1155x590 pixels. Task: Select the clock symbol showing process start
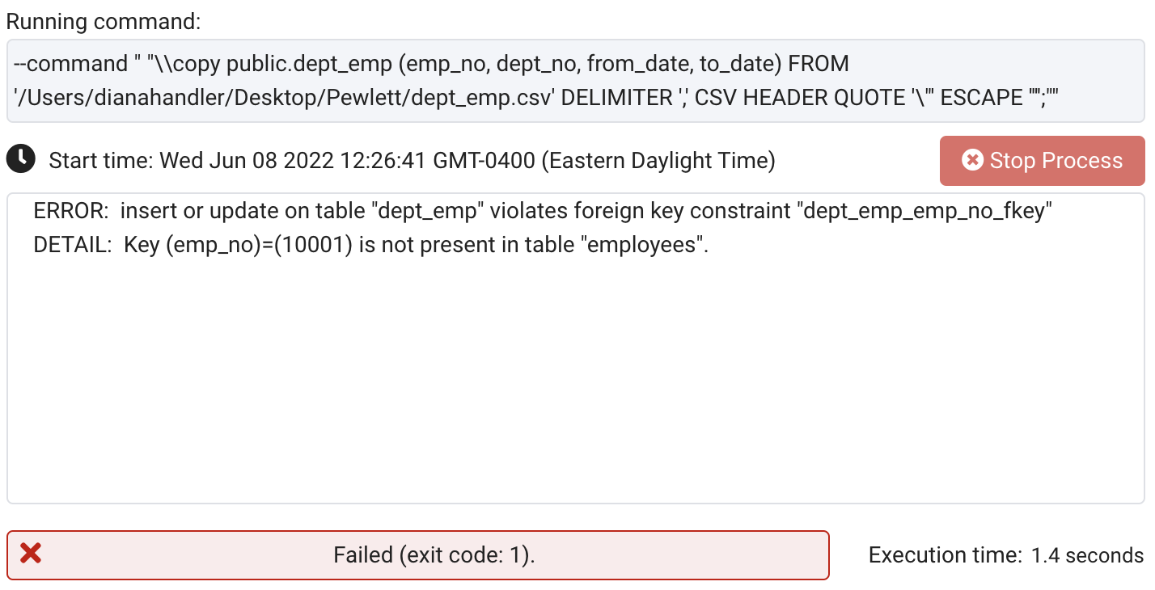[x=21, y=160]
